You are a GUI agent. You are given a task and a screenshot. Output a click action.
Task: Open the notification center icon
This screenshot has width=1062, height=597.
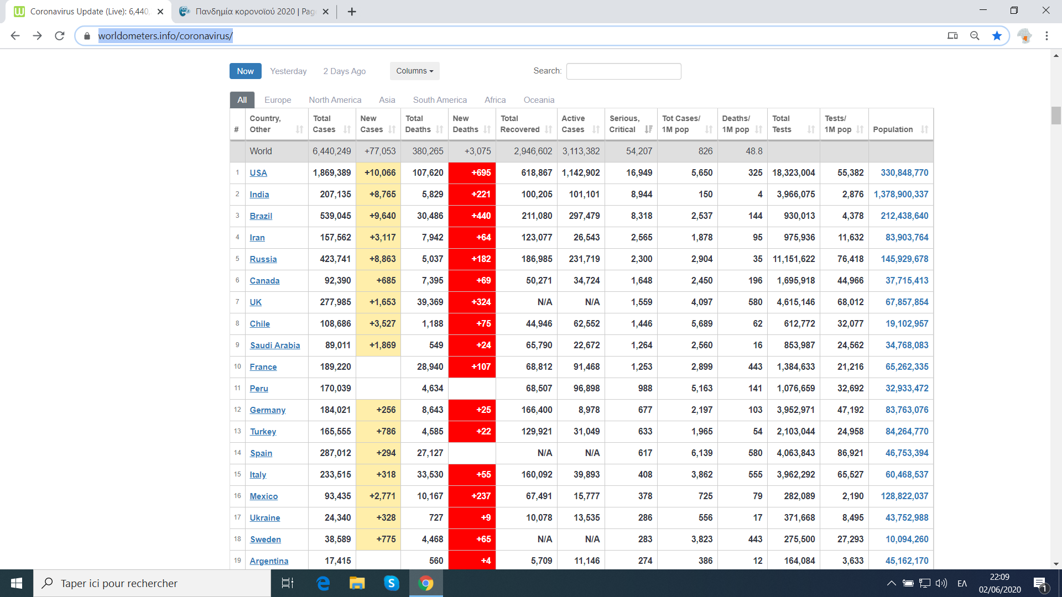pos(1040,583)
